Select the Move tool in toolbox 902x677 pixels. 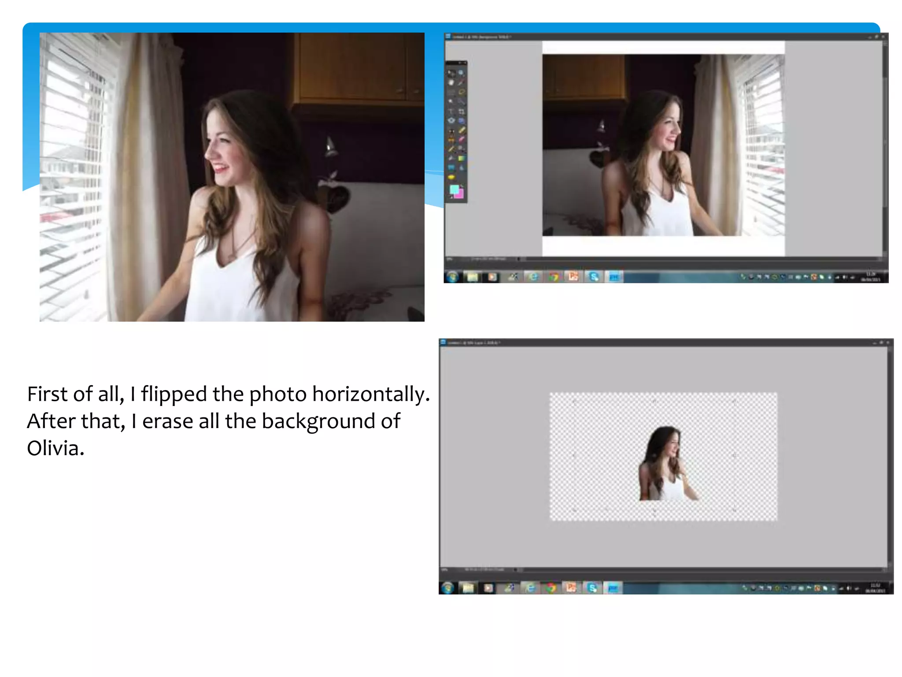(x=451, y=73)
